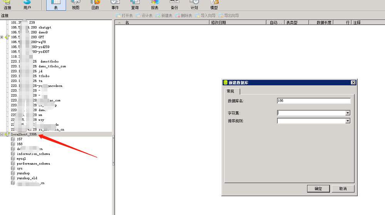Click 确定 to confirm new database
The image size is (385, 215).
point(318,188)
